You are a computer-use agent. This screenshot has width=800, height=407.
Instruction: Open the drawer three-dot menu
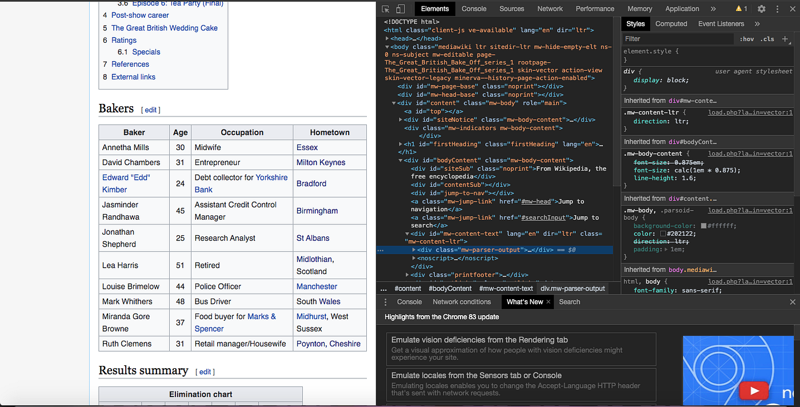(385, 302)
